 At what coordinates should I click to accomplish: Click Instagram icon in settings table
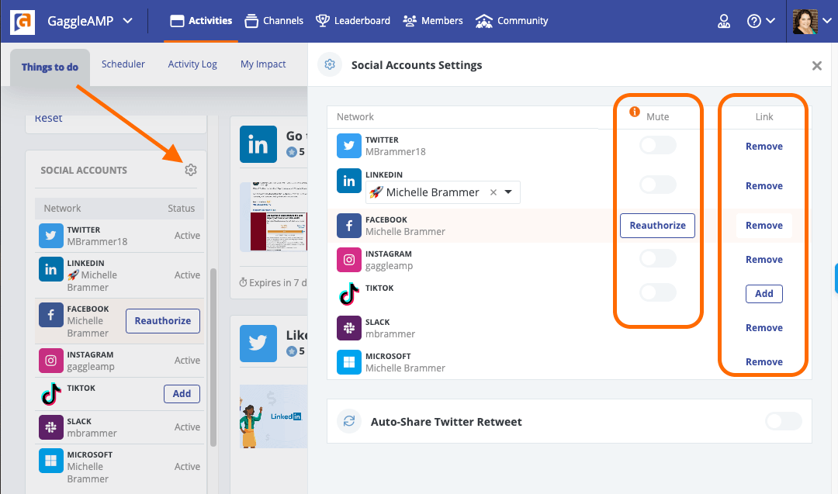(349, 260)
